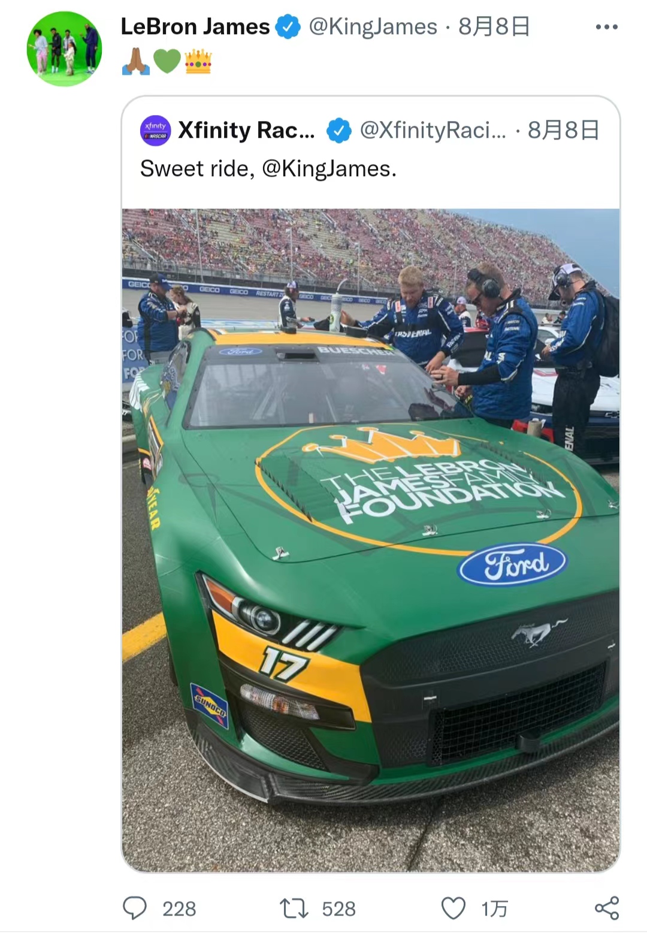Click the retweet arrows icon
The height and width of the screenshot is (933, 647).
294,908
